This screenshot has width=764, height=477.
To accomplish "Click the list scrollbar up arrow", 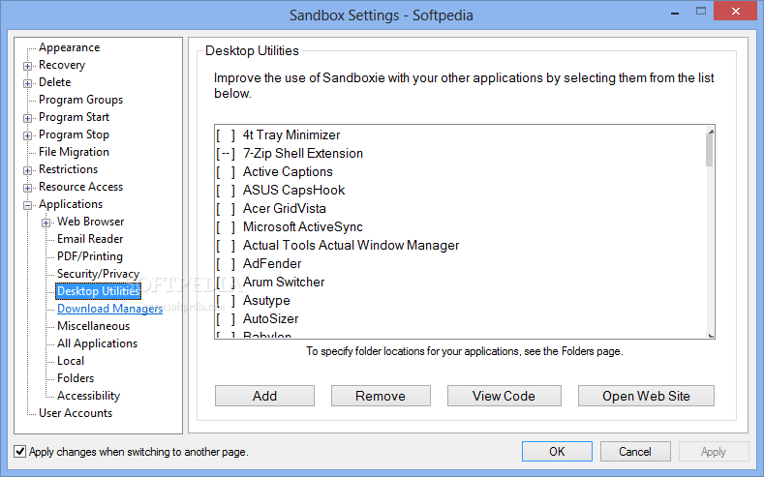I will coord(711,131).
